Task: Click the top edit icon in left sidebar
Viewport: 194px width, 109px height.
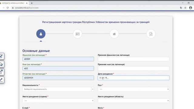Action: click(x=2, y=56)
